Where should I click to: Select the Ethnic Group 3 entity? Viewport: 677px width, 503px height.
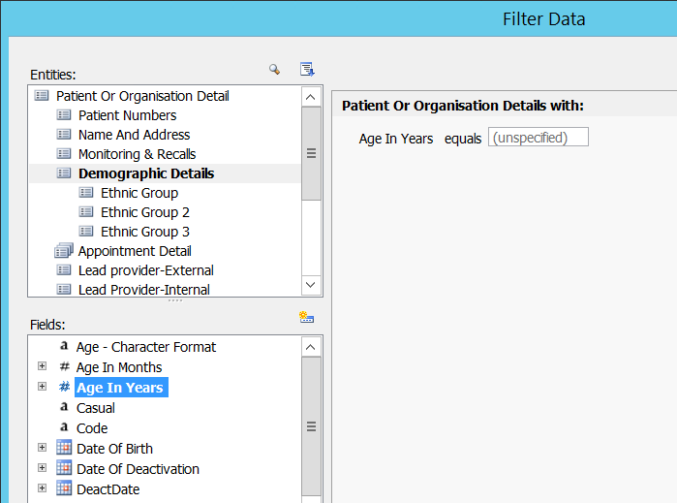(145, 232)
